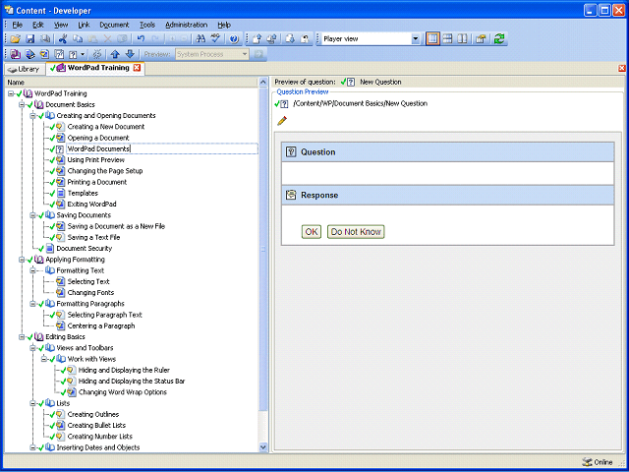
Task: Run the spell check ABC icon
Action: [216, 39]
